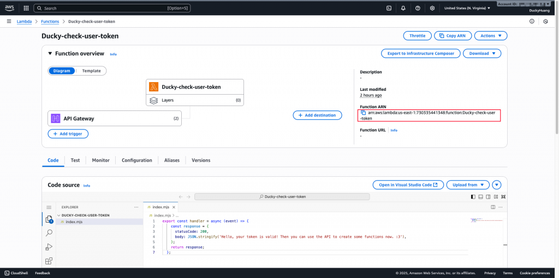Click the Add destination button

click(317, 115)
